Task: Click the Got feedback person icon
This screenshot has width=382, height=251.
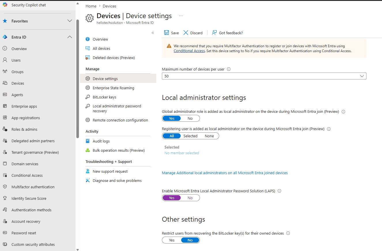Action: [x=214, y=33]
